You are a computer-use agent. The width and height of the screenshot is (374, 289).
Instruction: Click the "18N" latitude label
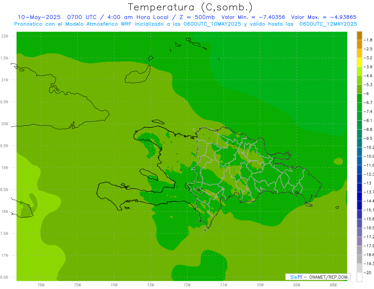coord(5,211)
